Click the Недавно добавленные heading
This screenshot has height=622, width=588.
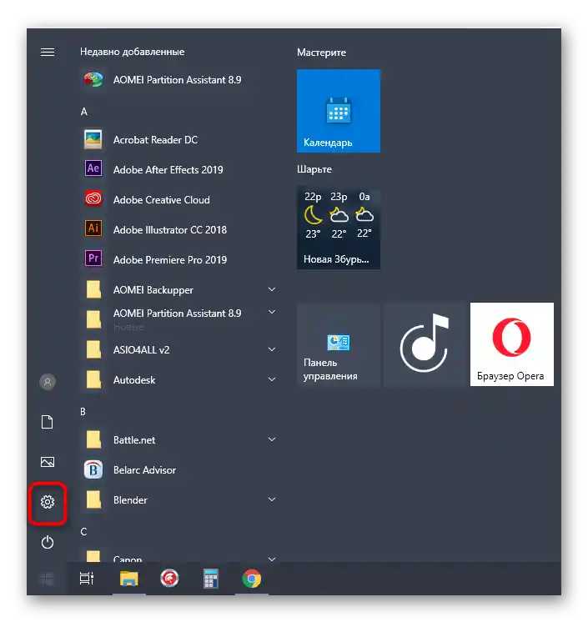(132, 52)
